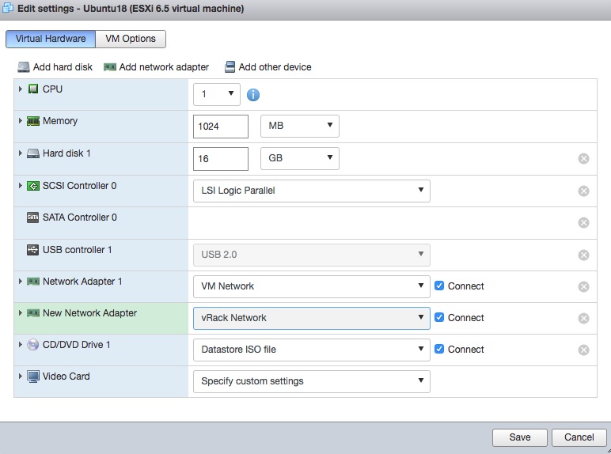The height and width of the screenshot is (454, 611).
Task: Open the LSI Logic Parallel dropdown
Action: point(312,191)
